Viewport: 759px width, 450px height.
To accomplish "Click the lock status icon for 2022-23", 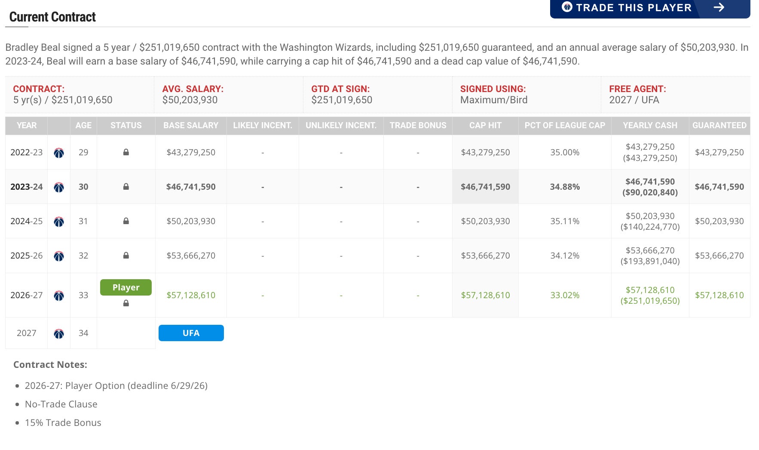I will tap(126, 152).
